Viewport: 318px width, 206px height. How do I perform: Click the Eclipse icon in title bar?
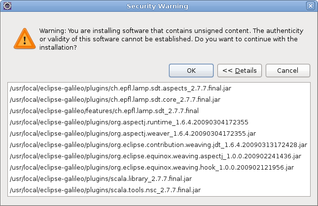[x=7, y=6]
